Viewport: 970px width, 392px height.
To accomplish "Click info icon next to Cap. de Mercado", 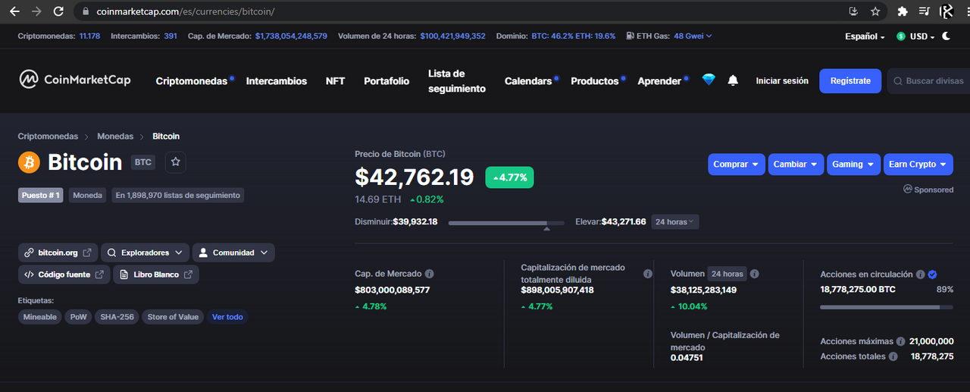I will click(430, 274).
